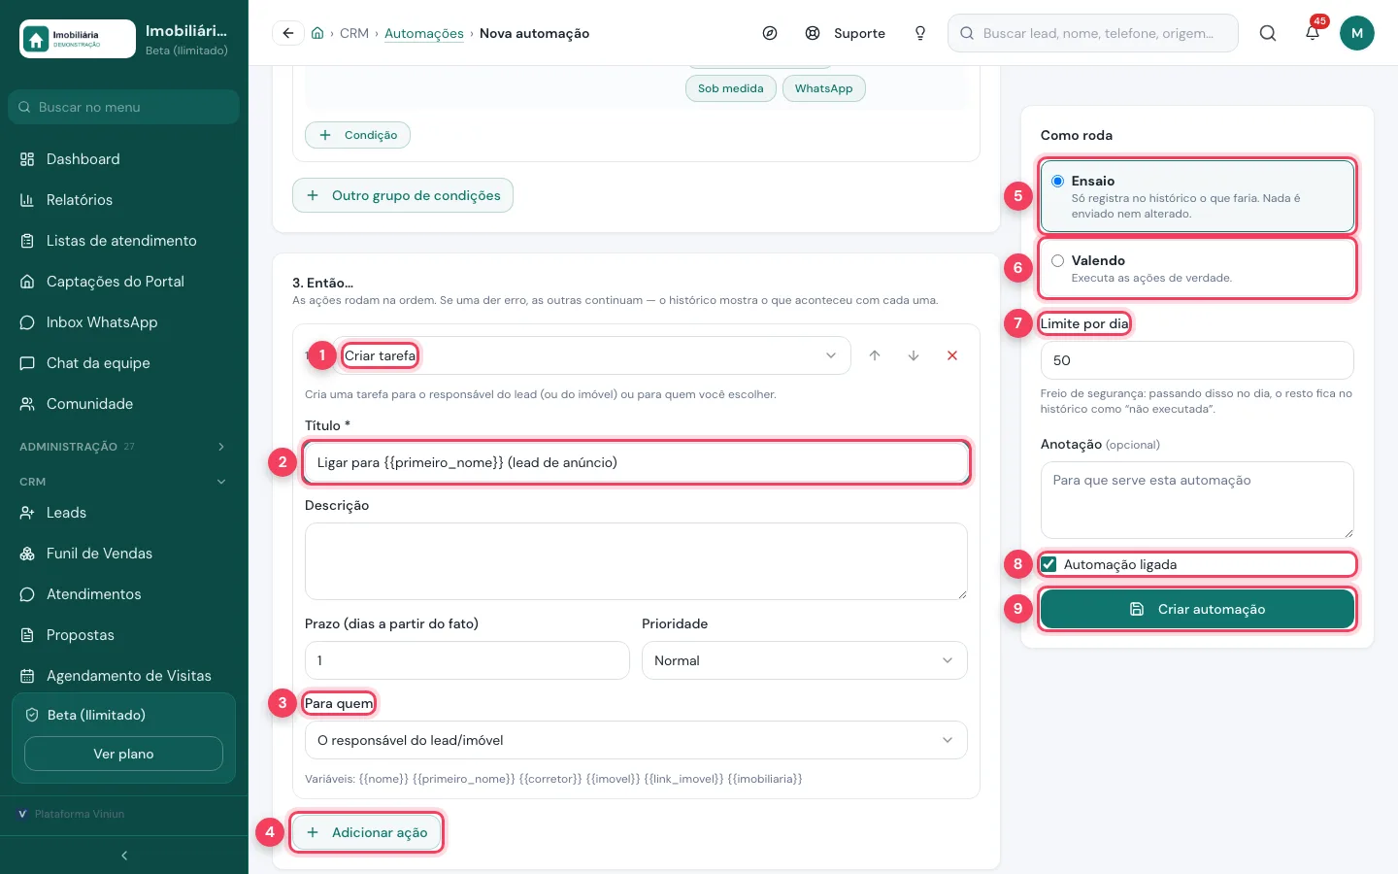Click the Título input field

point(636,462)
